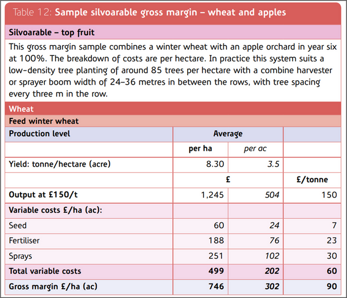Click the italic 'per ac' column header
Screen dimensions: 347x298
click(x=255, y=149)
